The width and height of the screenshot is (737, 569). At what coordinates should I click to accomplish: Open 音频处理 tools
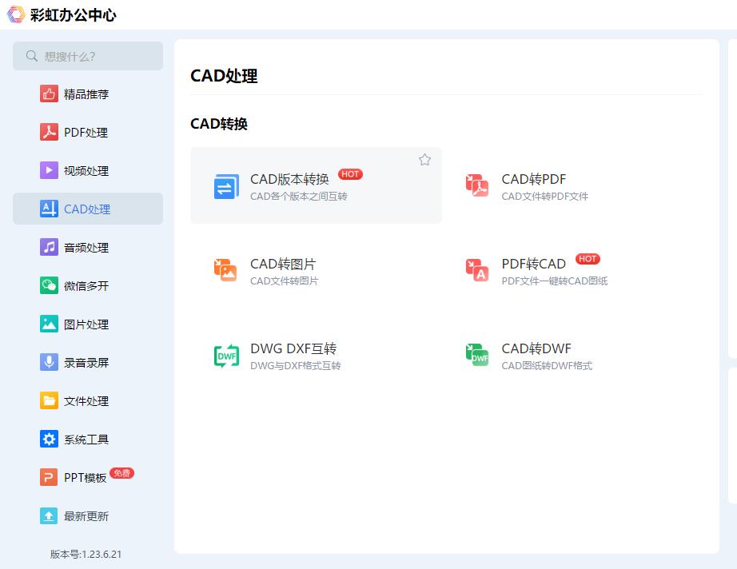coord(84,247)
